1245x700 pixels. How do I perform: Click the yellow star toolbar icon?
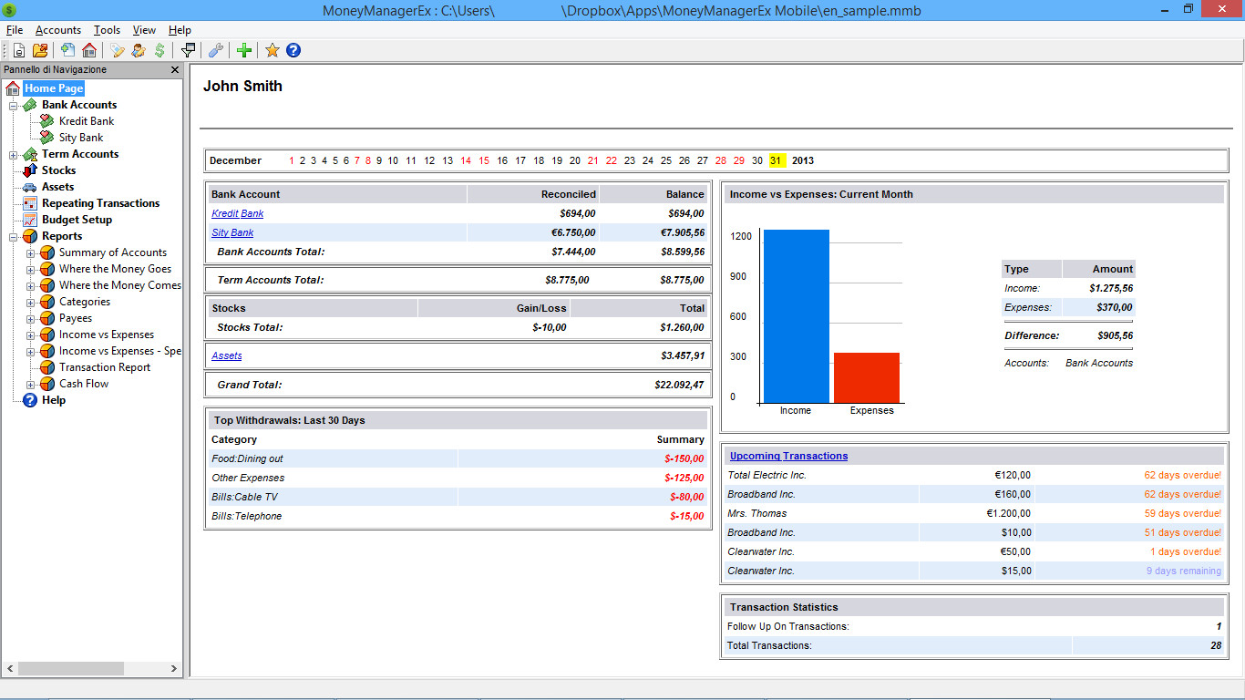[272, 50]
